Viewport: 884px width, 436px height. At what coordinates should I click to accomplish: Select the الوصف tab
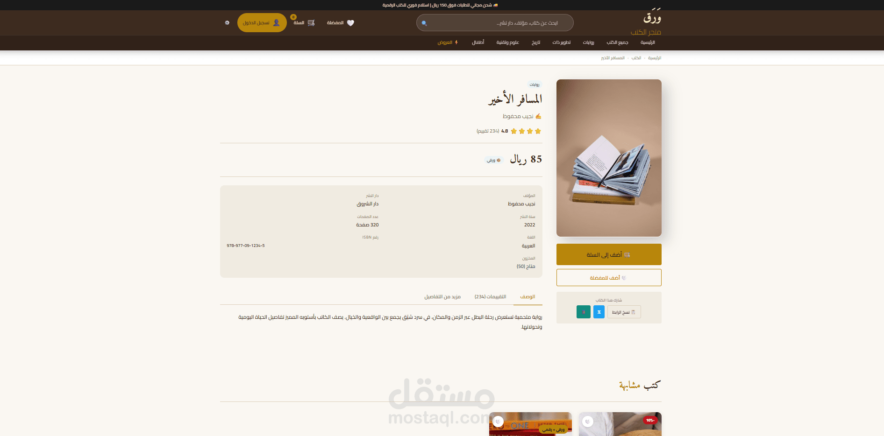pos(528,297)
